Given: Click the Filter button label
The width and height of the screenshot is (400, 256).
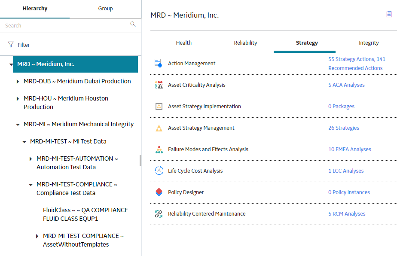Looking at the screenshot, I should (24, 45).
